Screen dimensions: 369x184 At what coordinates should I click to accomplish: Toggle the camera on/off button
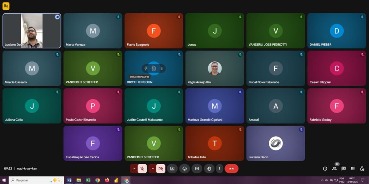tap(161, 168)
